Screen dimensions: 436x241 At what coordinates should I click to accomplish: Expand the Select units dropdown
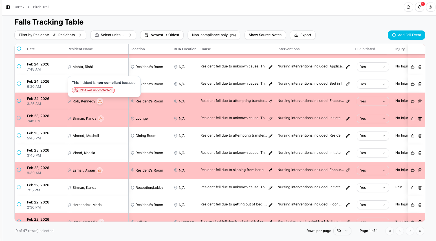[113, 35]
